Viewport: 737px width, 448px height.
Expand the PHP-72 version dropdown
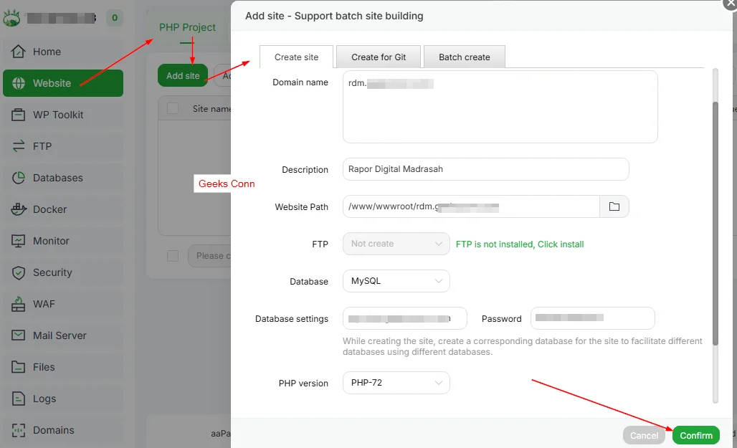396,383
